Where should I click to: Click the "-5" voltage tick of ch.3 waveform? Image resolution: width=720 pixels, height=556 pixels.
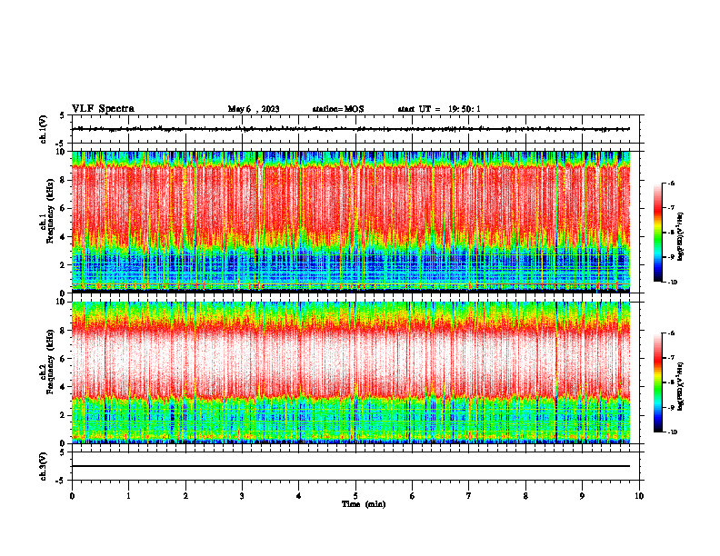[61, 481]
